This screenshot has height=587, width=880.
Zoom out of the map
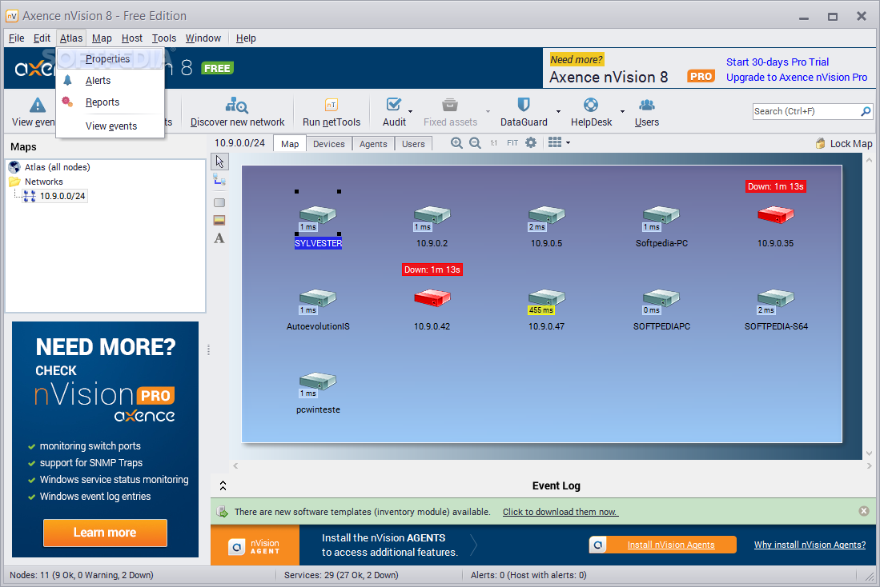pyautogui.click(x=475, y=143)
